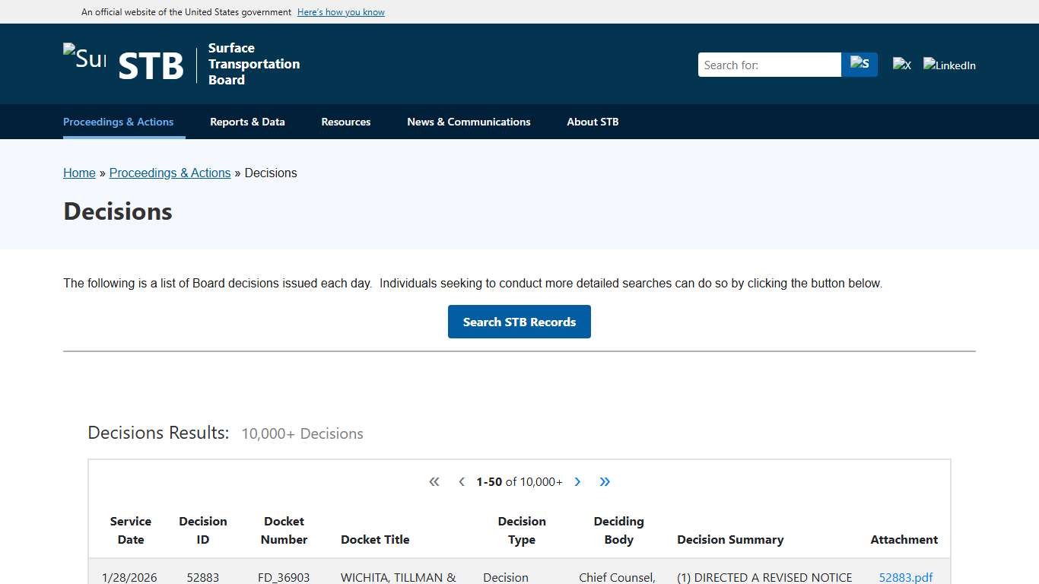Open the Reports & Data menu
Screen dimensions: 1039x584
pyautogui.click(x=247, y=122)
